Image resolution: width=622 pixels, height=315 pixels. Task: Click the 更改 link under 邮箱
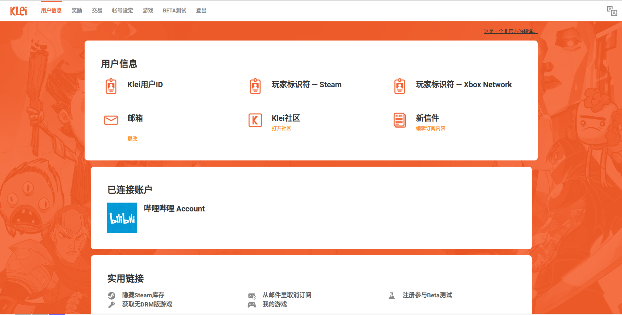[x=132, y=139]
